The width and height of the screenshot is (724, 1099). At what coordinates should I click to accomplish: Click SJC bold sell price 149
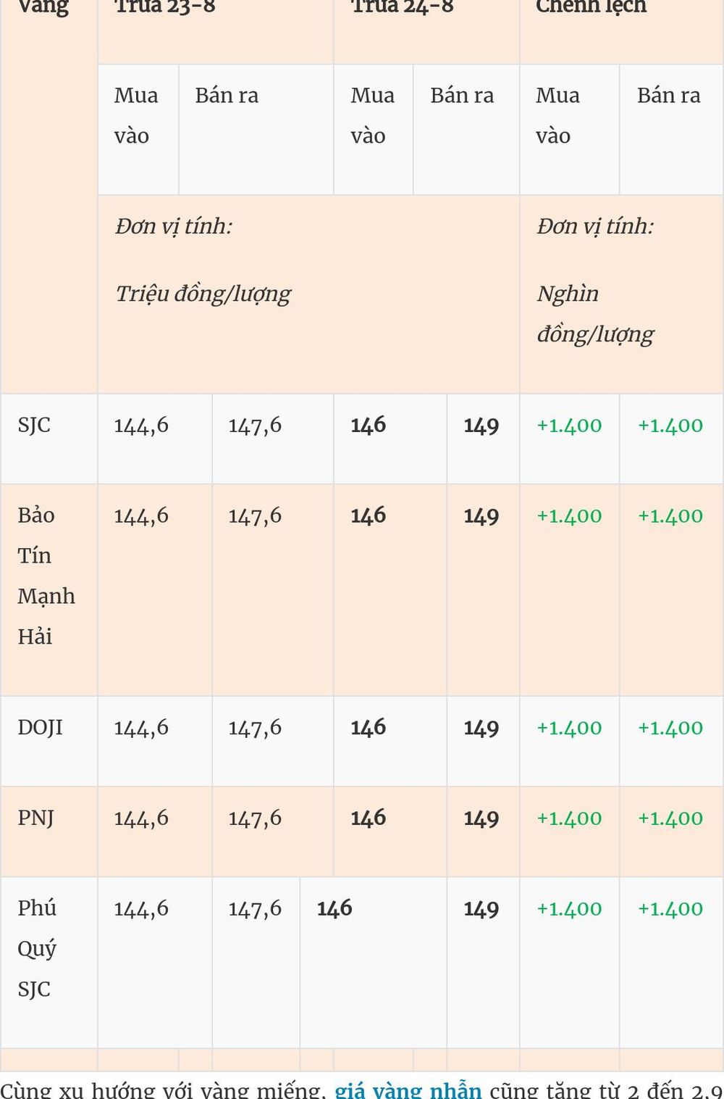(x=481, y=426)
